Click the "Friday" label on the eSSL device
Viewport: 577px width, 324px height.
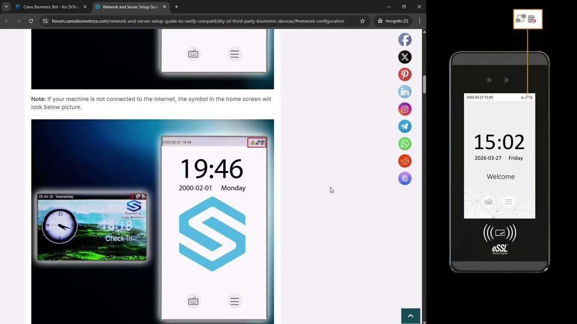click(x=516, y=158)
